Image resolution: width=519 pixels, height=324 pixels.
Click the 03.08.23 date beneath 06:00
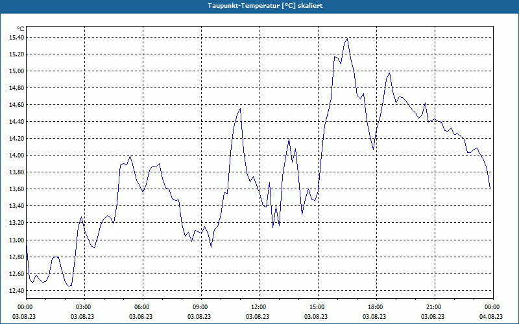pos(140,316)
